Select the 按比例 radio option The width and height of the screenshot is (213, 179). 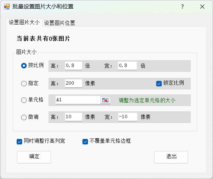24,66
